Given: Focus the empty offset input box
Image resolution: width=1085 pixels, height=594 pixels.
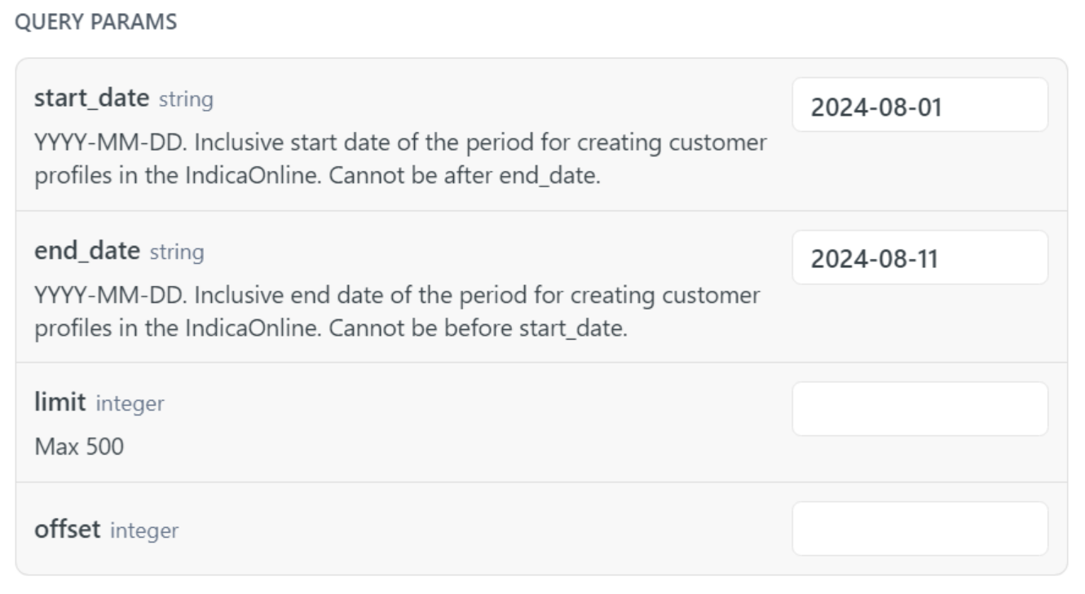Looking at the screenshot, I should click(919, 529).
